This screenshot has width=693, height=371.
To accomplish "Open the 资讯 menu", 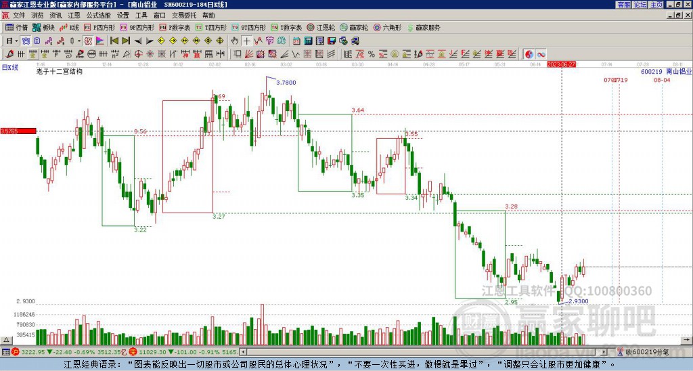I will (x=55, y=16).
